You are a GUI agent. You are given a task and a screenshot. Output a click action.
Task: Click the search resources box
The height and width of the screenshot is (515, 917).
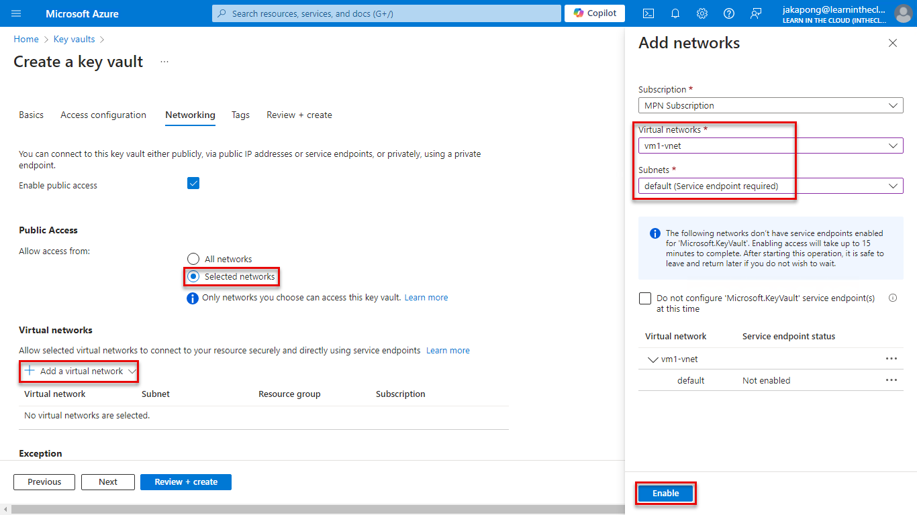[x=387, y=13]
